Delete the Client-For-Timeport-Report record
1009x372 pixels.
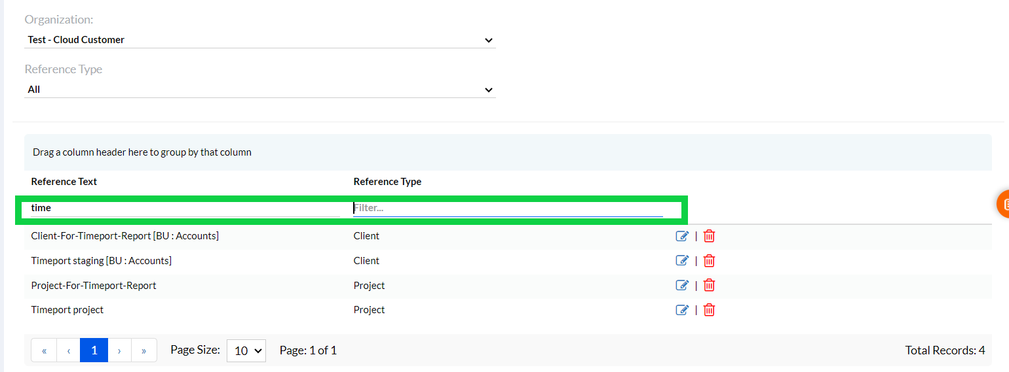click(709, 236)
